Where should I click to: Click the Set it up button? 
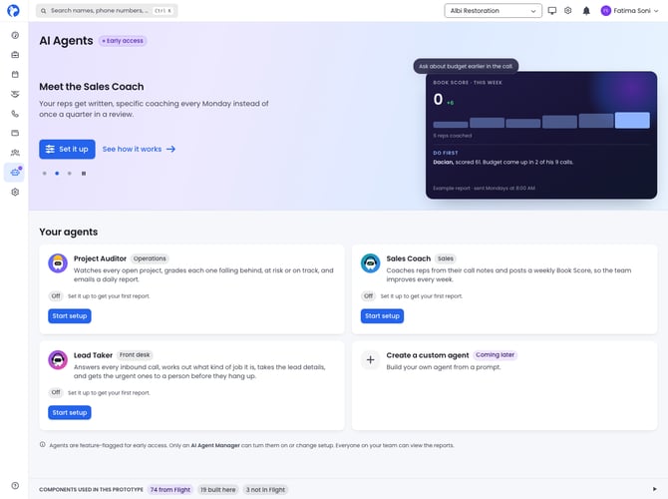click(68, 149)
